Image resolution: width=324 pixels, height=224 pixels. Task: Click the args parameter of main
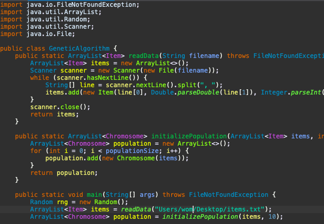point(147,195)
